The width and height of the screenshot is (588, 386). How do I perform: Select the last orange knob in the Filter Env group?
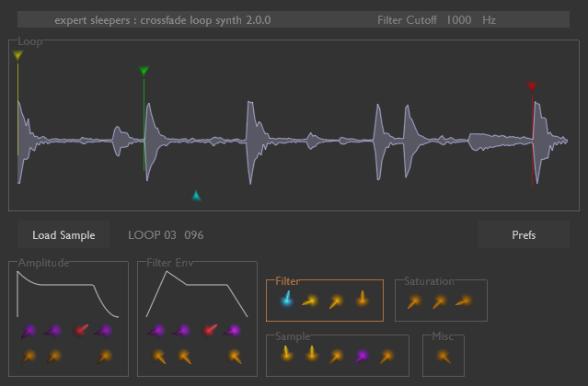point(236,357)
